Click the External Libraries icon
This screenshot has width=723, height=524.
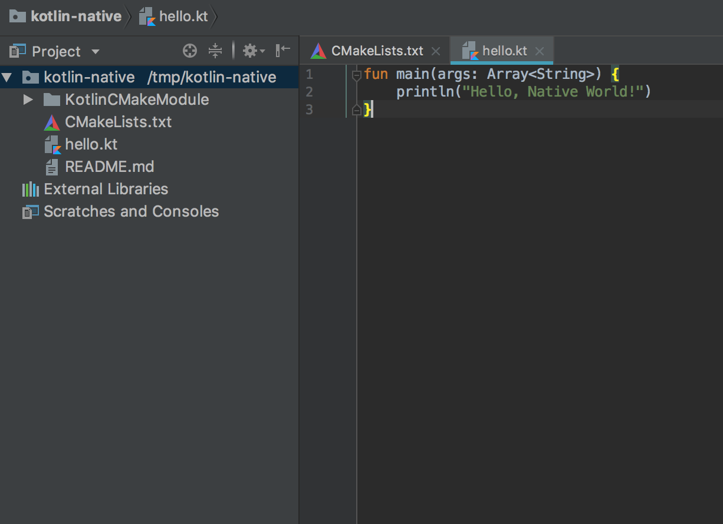click(x=30, y=190)
